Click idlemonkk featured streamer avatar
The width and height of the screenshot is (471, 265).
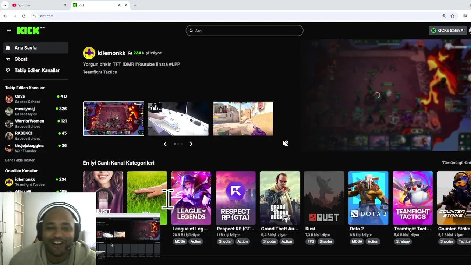(89, 53)
